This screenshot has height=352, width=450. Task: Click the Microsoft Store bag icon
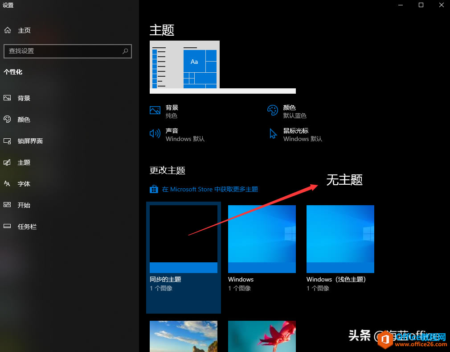(154, 189)
